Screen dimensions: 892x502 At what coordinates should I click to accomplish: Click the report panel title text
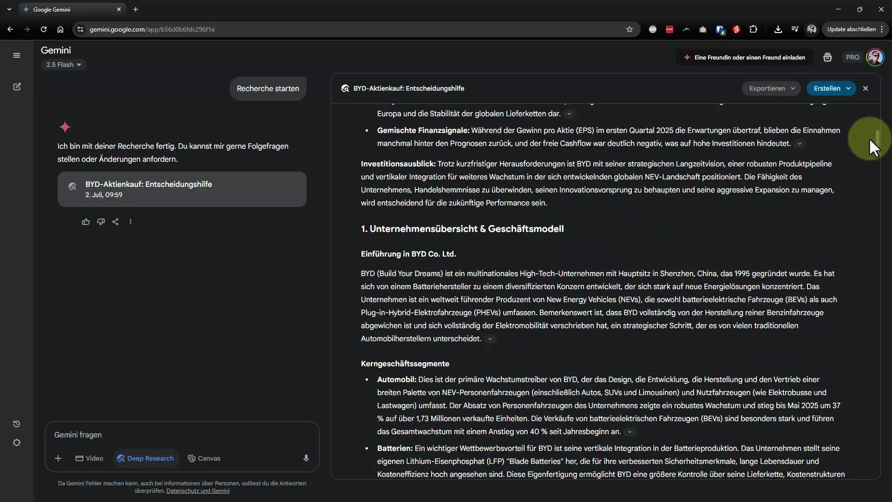point(409,88)
